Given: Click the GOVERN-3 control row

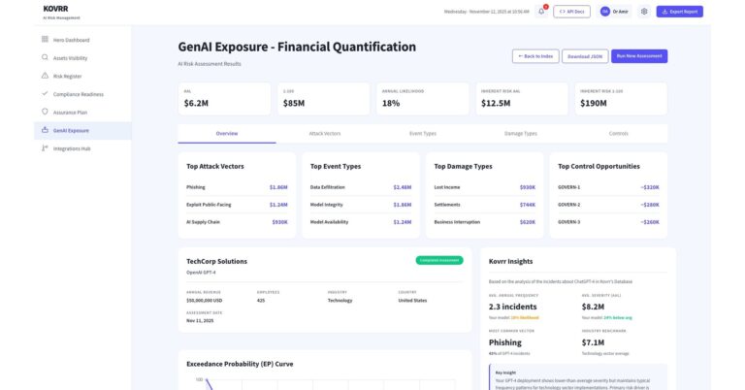Looking at the screenshot, I should [x=608, y=222].
